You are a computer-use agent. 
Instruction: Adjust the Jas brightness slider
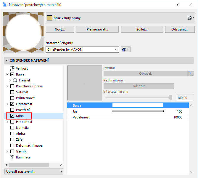(x=138, y=111)
